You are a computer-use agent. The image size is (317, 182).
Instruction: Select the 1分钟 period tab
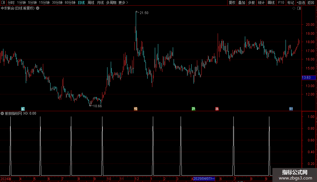point(21,3)
